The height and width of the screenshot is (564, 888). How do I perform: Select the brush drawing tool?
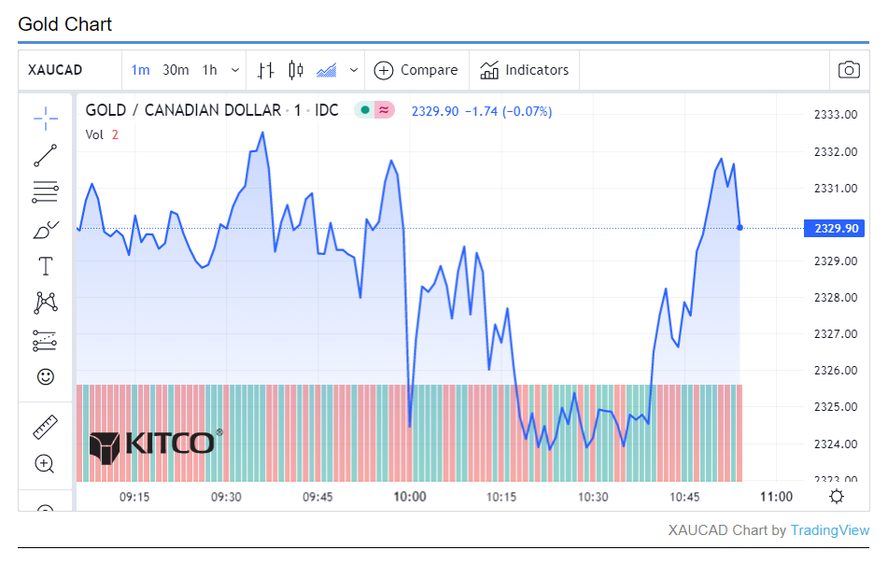45,230
